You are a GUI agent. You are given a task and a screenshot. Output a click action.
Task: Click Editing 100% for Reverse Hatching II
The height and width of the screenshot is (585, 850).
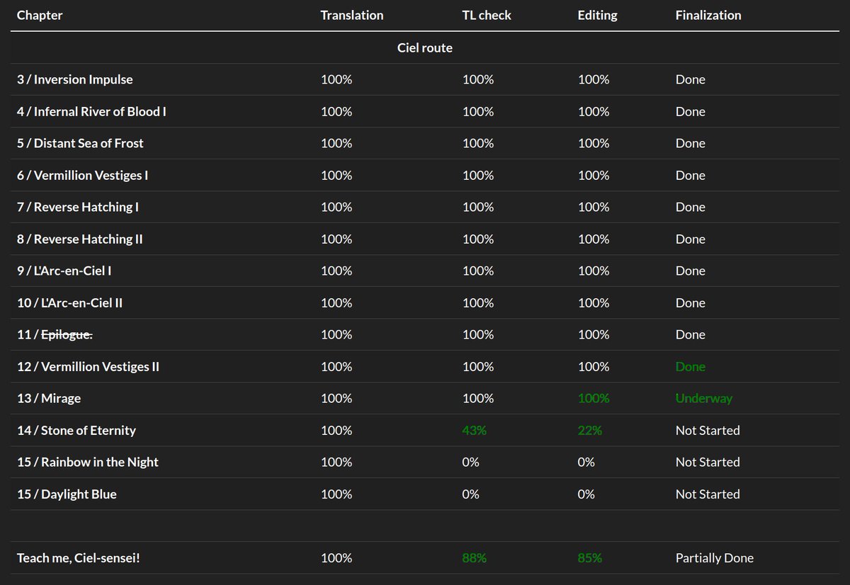[594, 239]
